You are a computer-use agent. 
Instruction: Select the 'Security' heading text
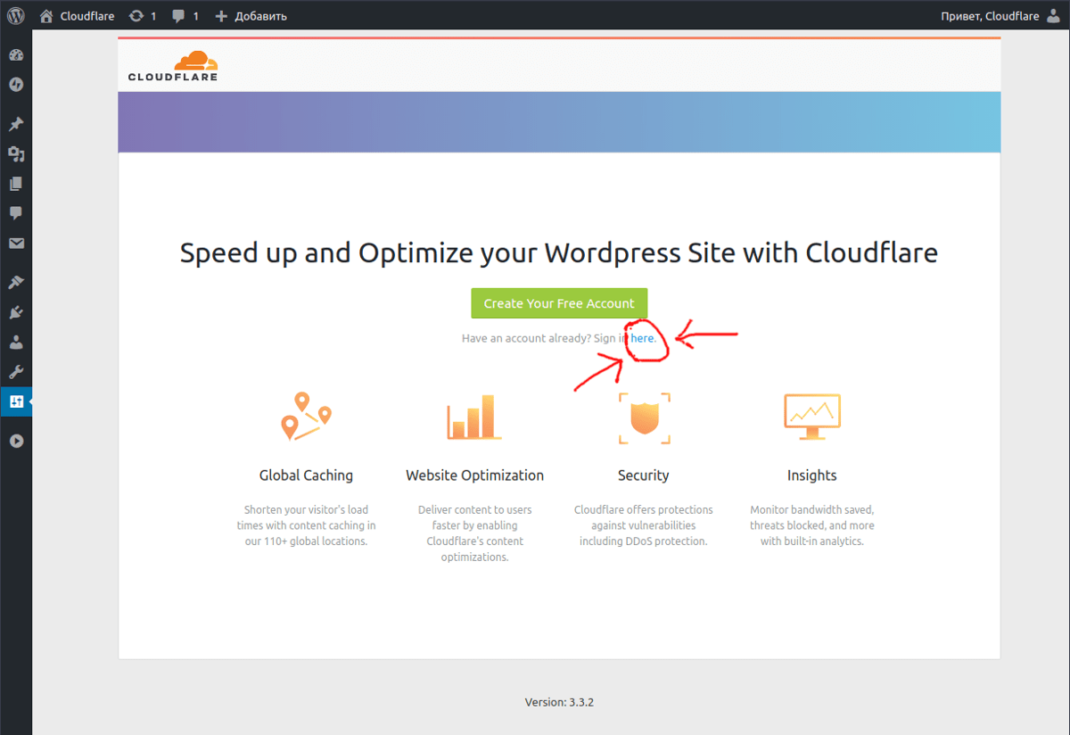644,475
